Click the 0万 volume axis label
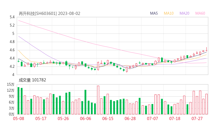The width and height of the screenshot is (211, 125). click(12, 114)
